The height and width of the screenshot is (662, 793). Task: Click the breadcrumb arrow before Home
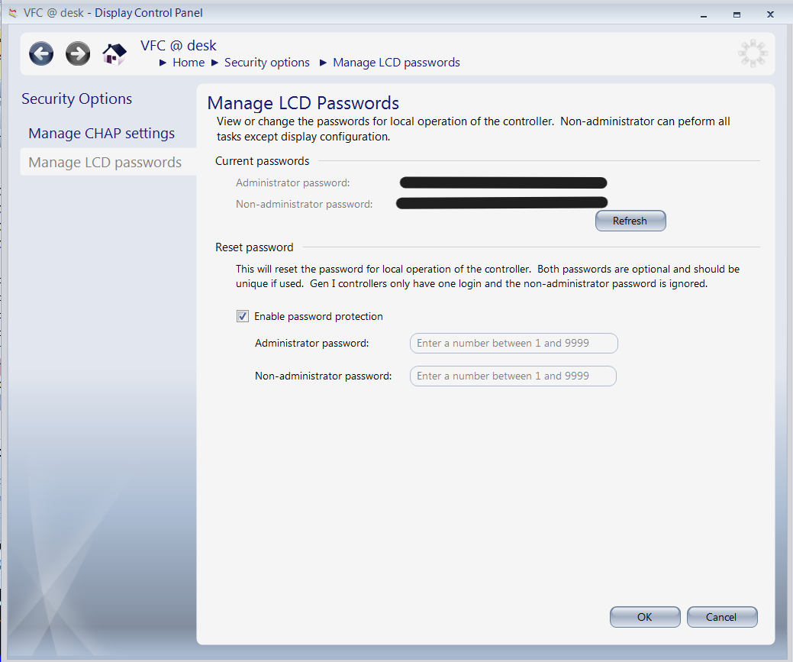click(163, 63)
